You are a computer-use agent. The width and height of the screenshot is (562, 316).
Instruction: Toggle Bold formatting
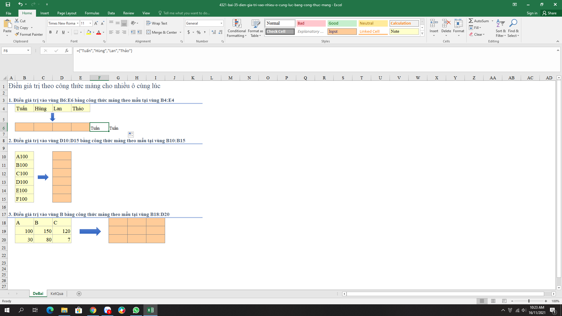pos(50,32)
